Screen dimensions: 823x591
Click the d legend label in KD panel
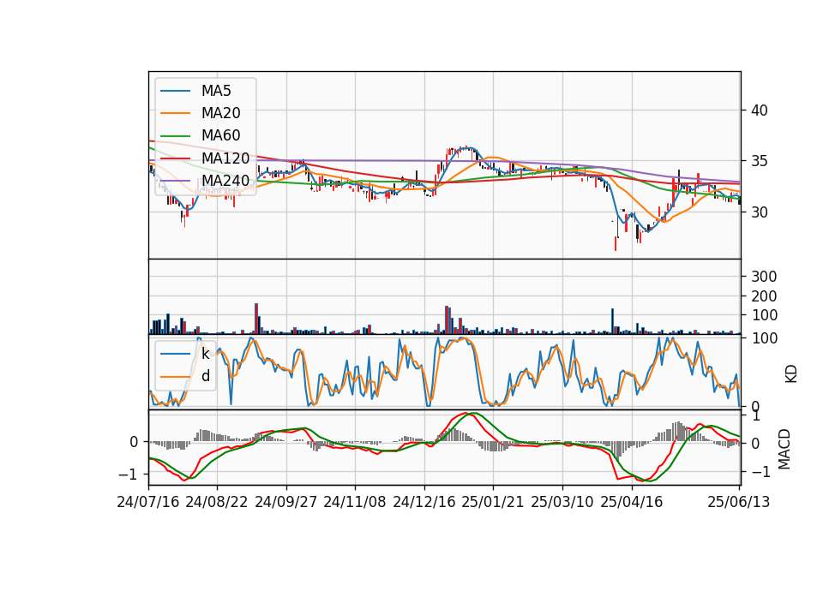(205, 376)
